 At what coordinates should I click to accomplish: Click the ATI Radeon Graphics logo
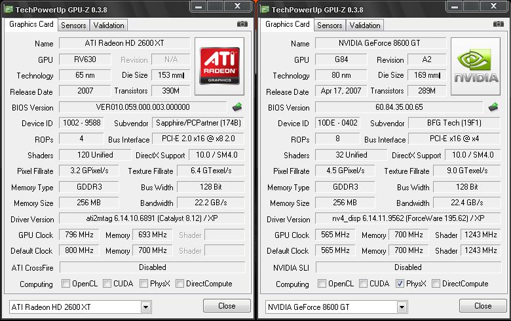(219, 66)
